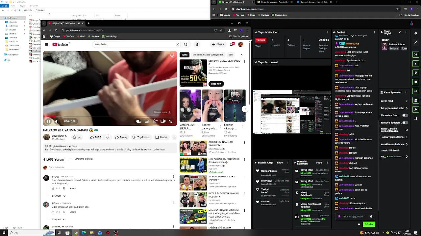This screenshot has width=421, height=236.
Task: Expand the 476 yanıt replies
Action: [59, 220]
